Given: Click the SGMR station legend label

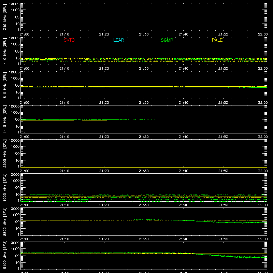Looking at the screenshot, I should (167, 40).
